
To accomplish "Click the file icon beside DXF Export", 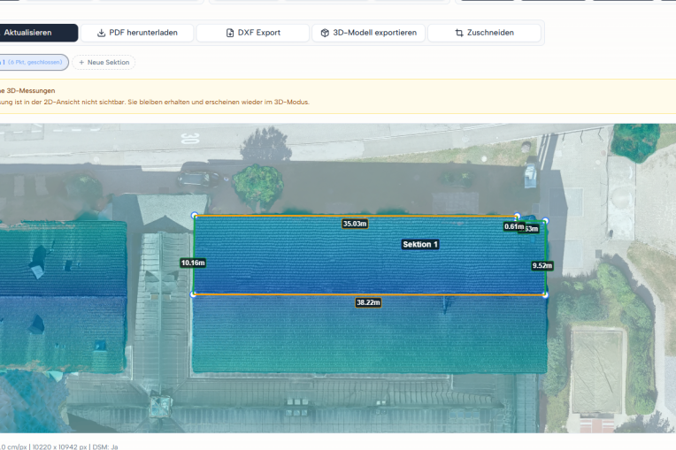I will click(230, 33).
